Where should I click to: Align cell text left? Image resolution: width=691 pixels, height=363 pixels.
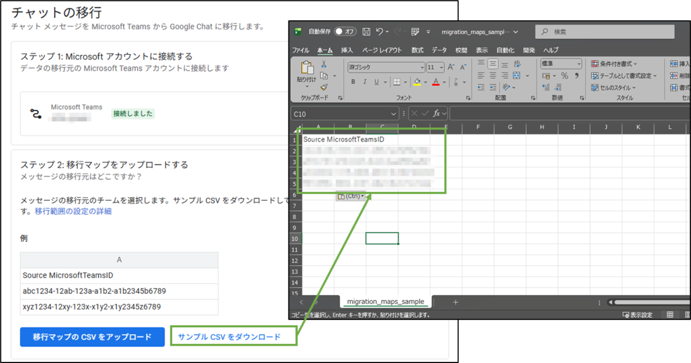click(481, 75)
